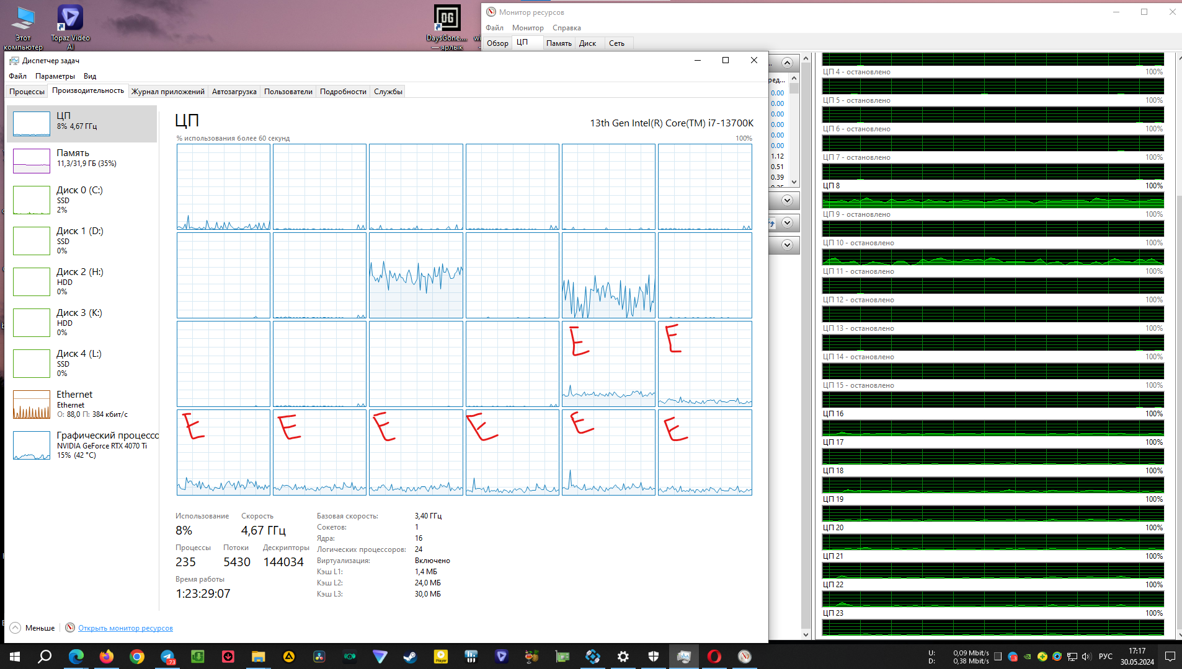Open the Параметры menu in Task Manager

pyautogui.click(x=55, y=76)
